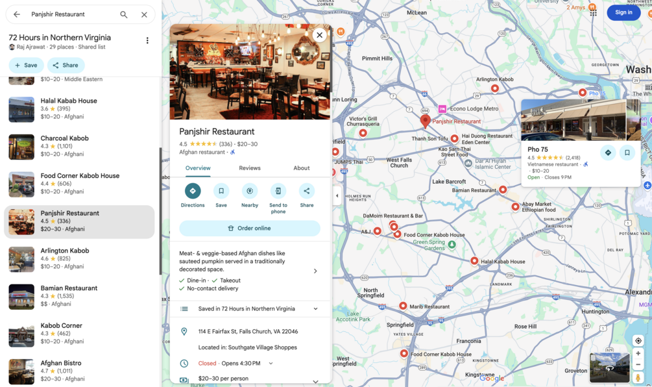Image resolution: width=652 pixels, height=387 pixels.
Task: Click Halal Kabab House map pin
Action: [x=474, y=261]
